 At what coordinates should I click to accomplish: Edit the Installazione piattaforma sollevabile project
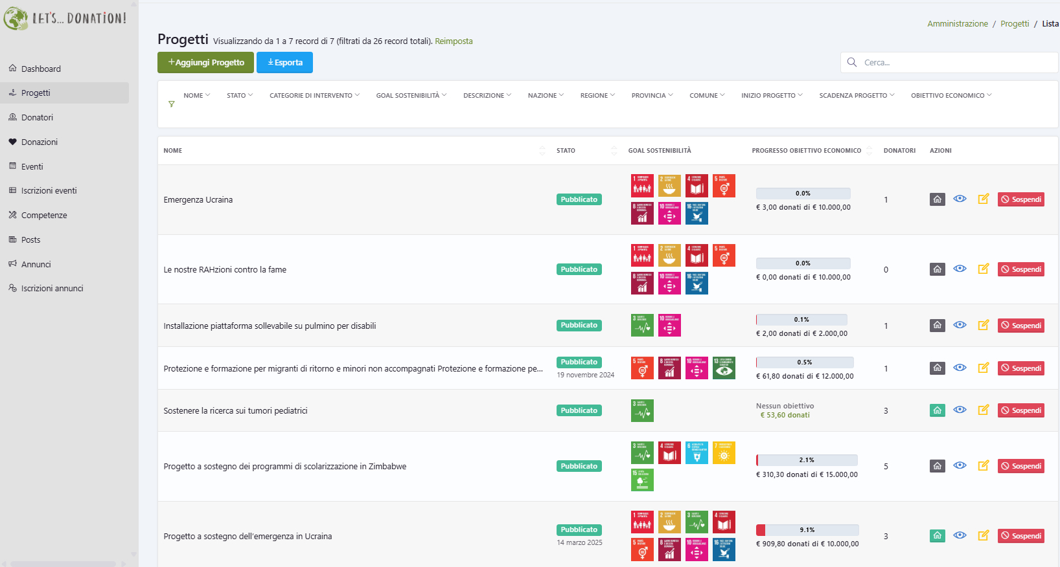(x=983, y=325)
